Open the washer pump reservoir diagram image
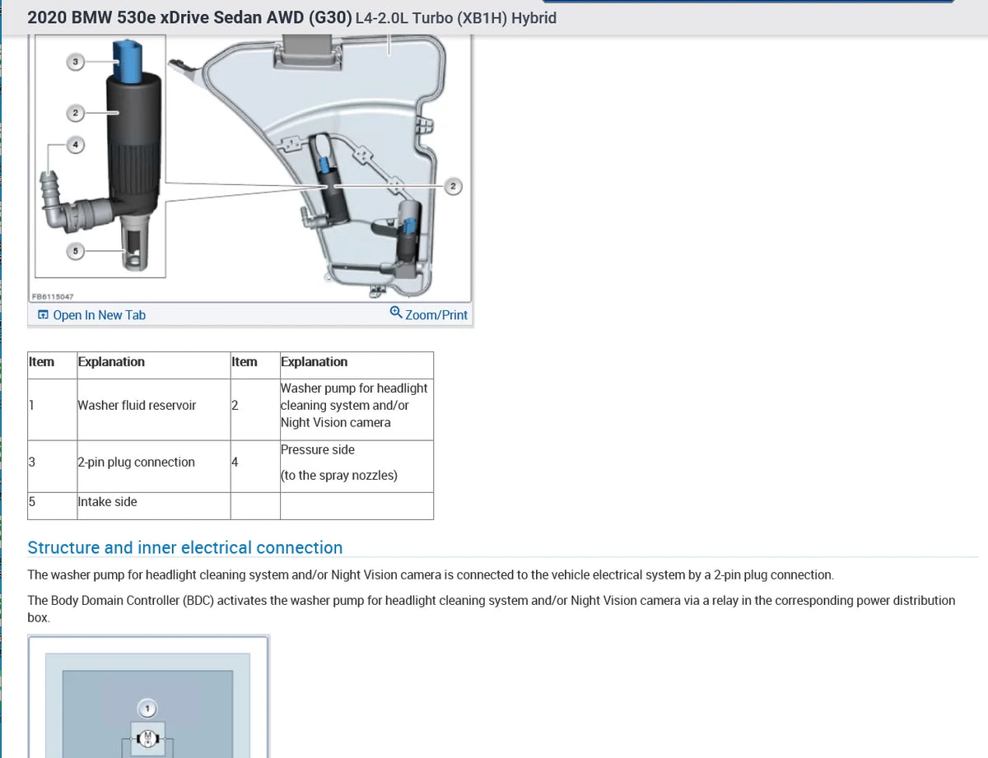 point(250,169)
